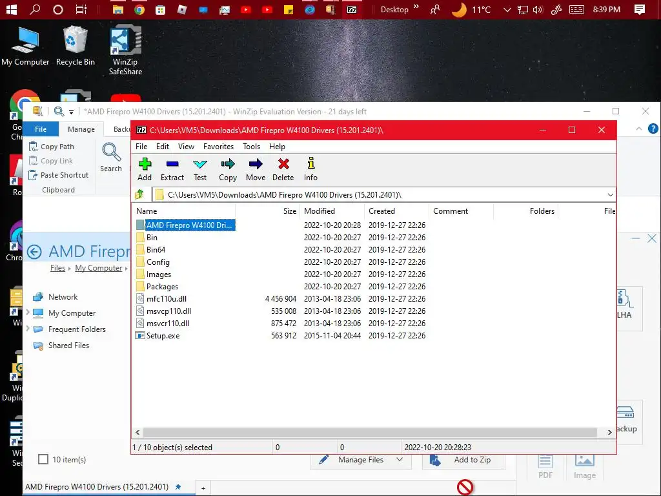Image resolution: width=661 pixels, height=496 pixels.
Task: Click the My Computer breadcrumb link in WinZip
Action: [99, 268]
